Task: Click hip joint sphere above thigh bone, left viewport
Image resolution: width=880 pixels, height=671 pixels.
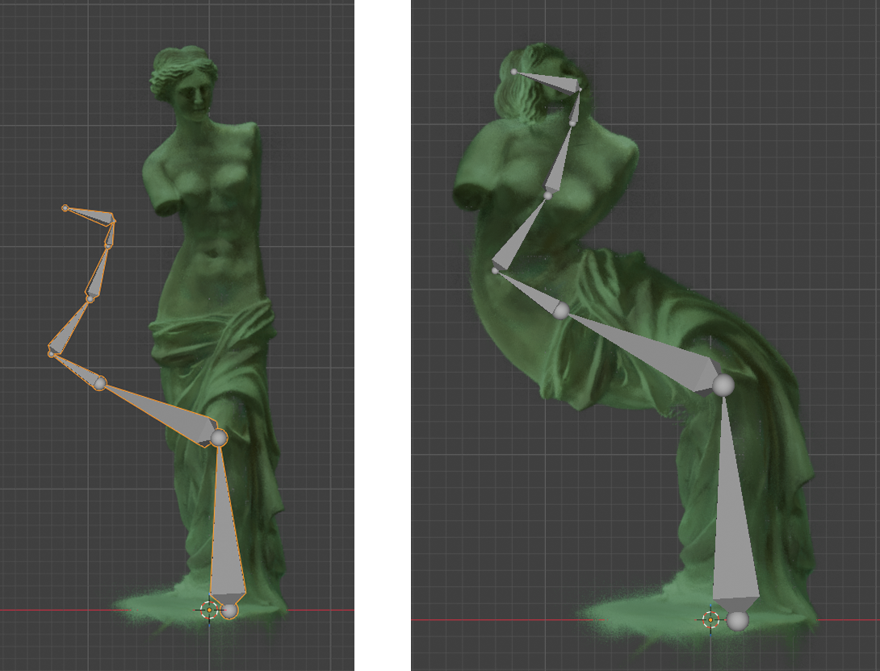Action: (x=100, y=383)
